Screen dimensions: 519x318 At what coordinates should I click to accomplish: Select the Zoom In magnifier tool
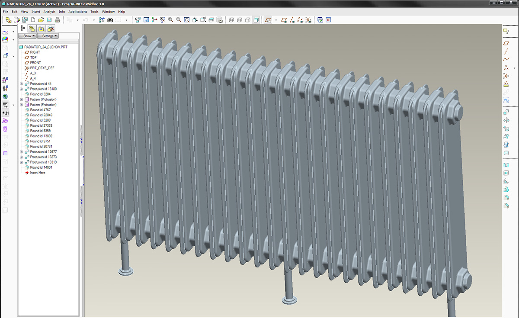coord(170,20)
